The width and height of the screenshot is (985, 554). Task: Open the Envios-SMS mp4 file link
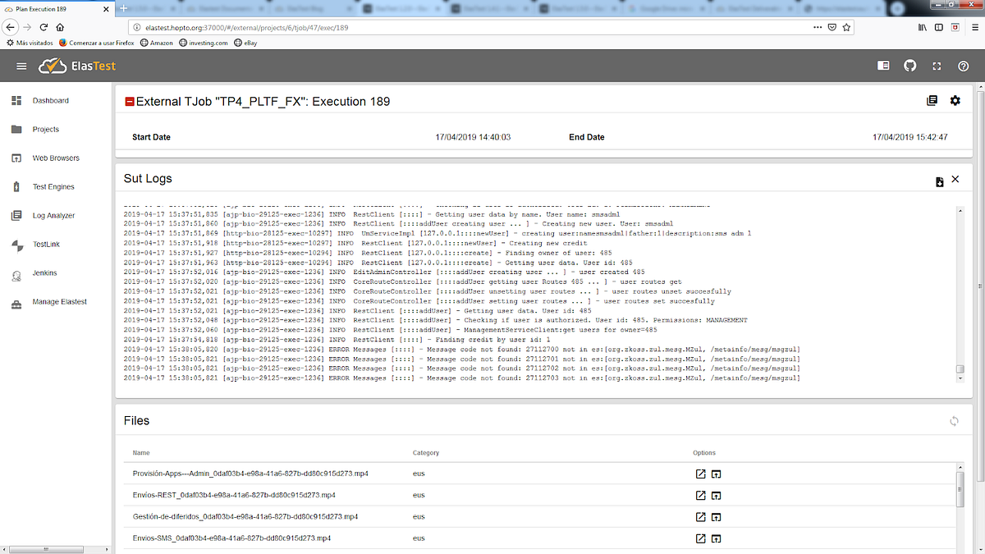[x=231, y=538]
